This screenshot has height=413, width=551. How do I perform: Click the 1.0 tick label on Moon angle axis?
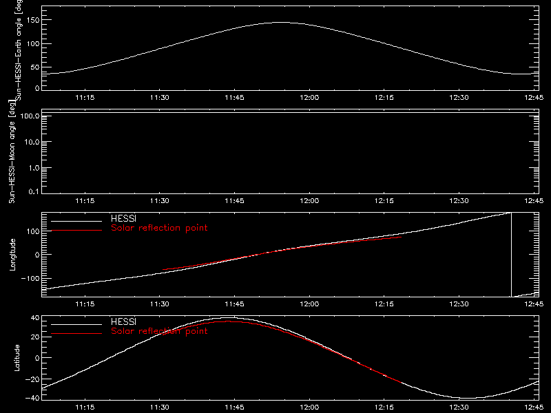pos(34,168)
